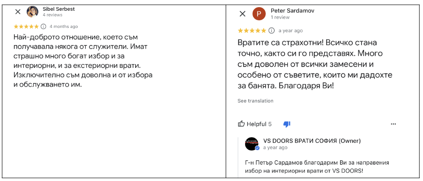This screenshot has width=423, height=181.
Task: Toggle the blue thumbs-down icon
Action: pos(287,124)
